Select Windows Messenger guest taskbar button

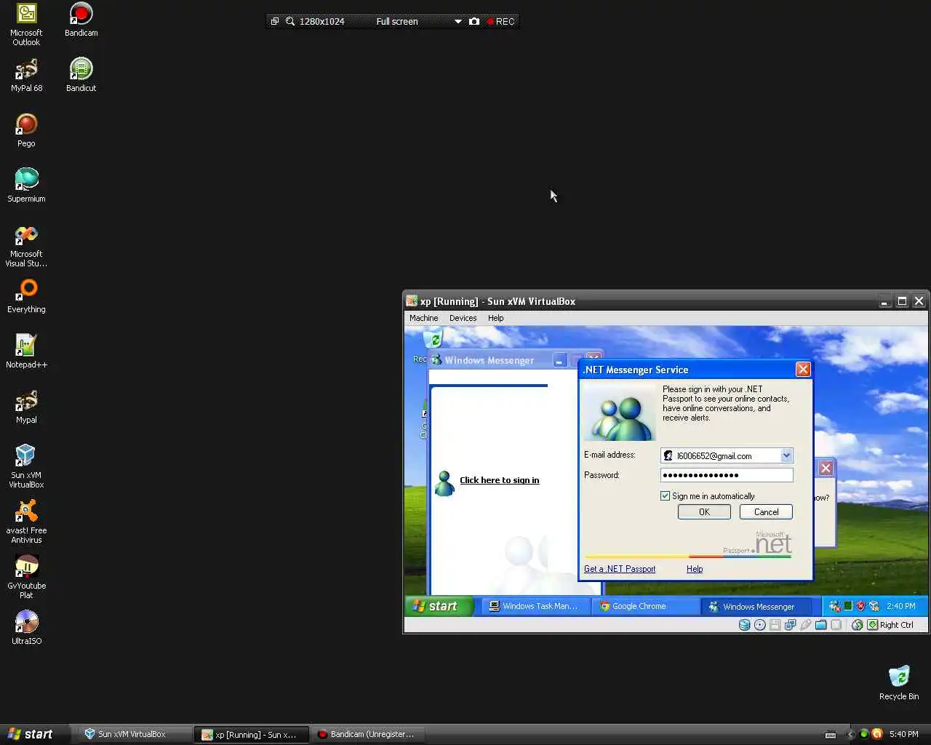point(757,606)
